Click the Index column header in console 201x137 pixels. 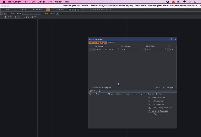click(119, 94)
